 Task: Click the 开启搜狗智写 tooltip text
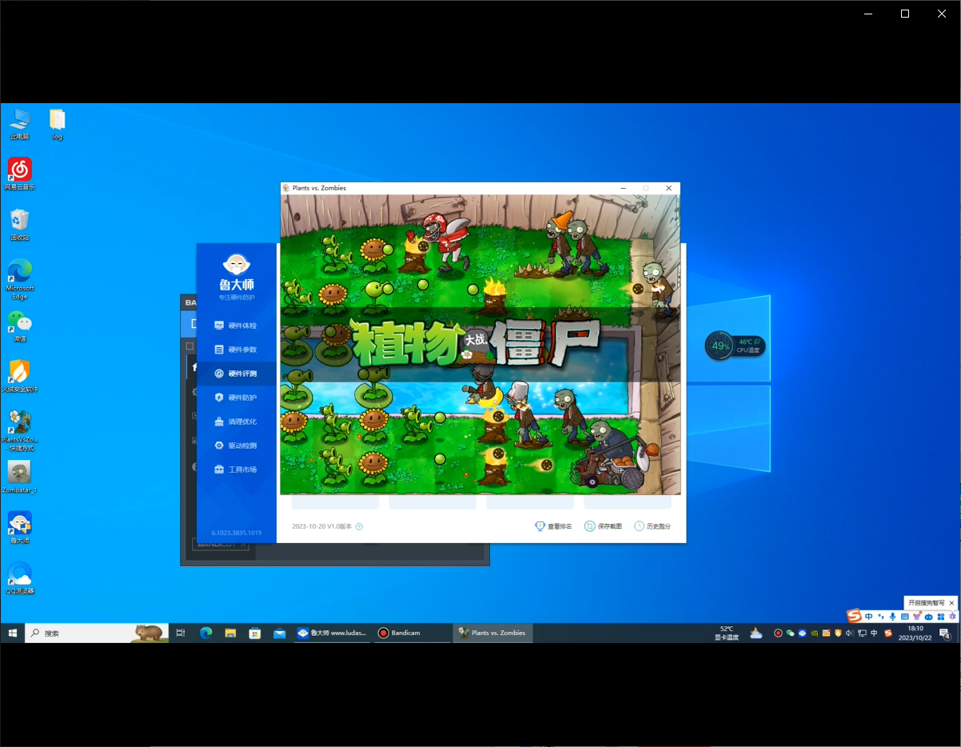pos(926,602)
